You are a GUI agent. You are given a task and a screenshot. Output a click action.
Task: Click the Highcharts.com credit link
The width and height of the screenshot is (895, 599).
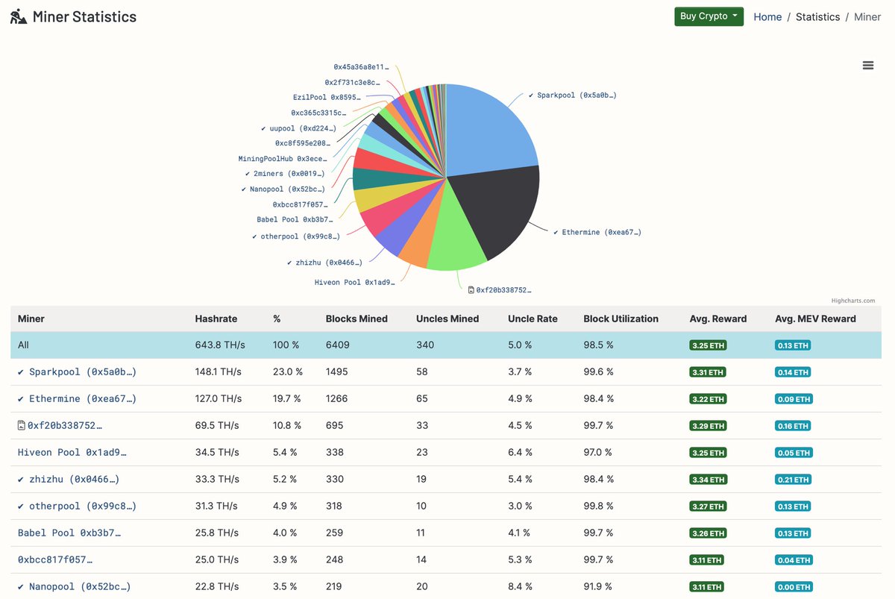tap(854, 301)
